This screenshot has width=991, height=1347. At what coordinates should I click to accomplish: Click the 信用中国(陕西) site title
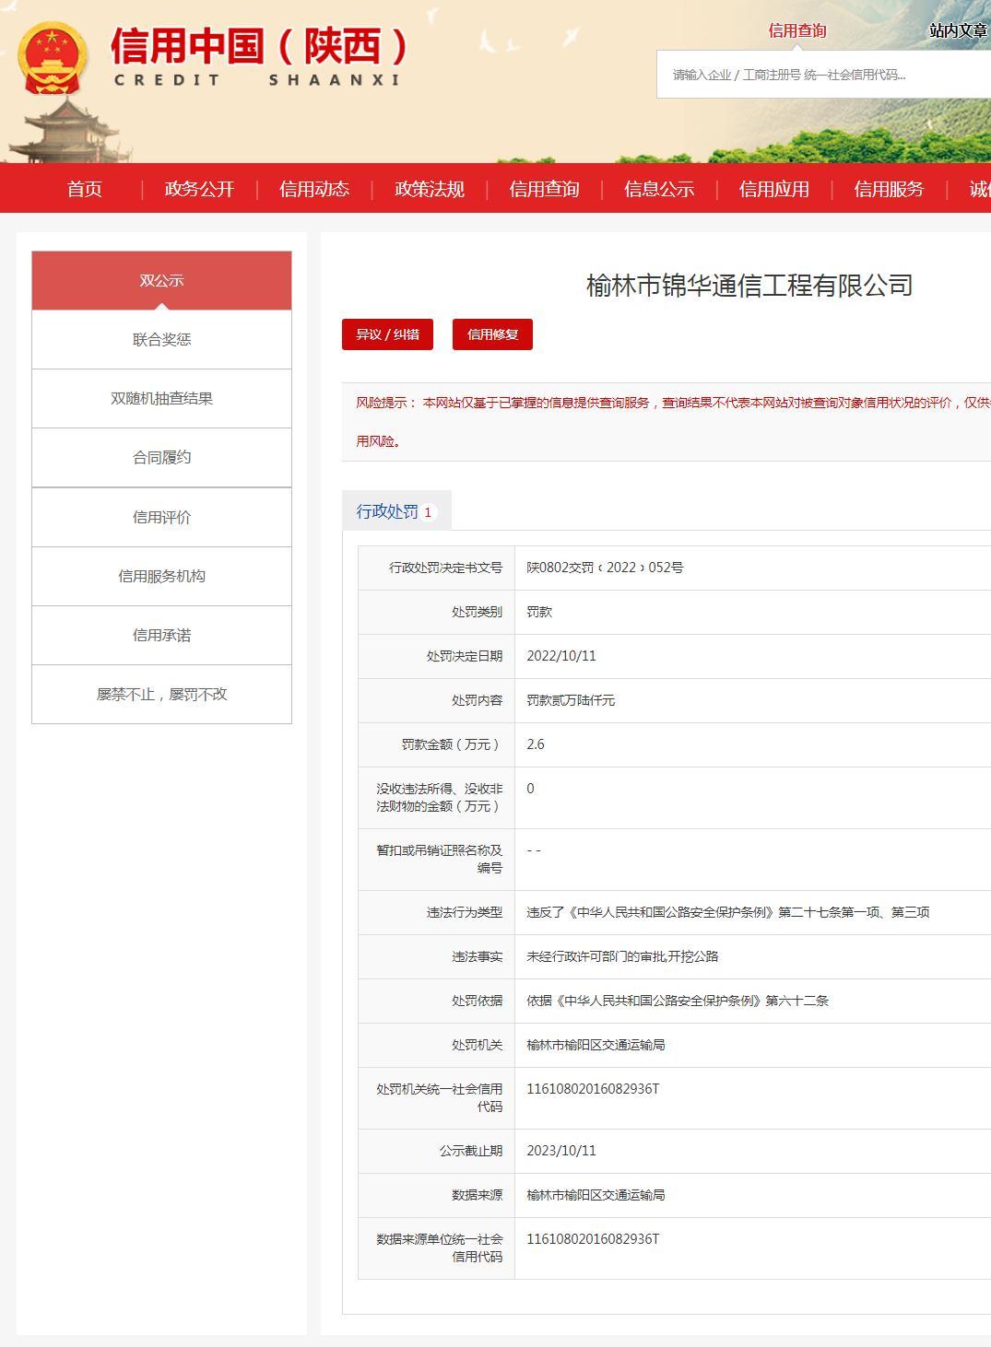[260, 46]
